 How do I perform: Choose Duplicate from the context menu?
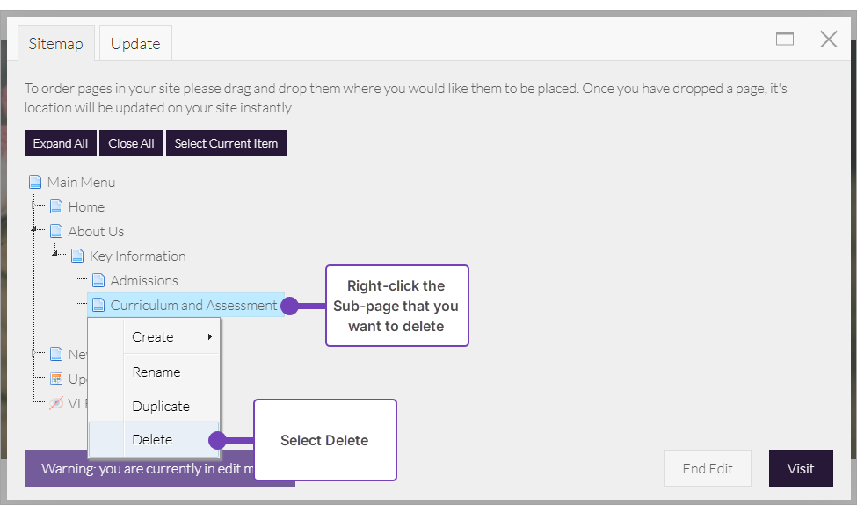click(x=161, y=407)
